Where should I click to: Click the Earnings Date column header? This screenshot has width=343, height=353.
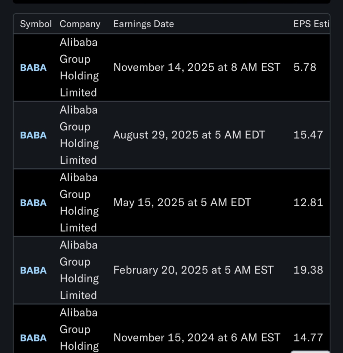tap(144, 24)
